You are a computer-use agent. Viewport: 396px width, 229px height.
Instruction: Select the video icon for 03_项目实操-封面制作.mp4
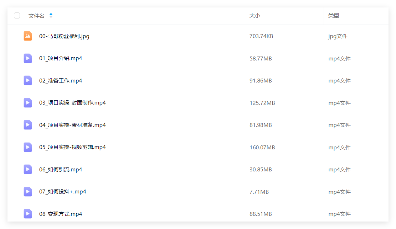click(x=28, y=103)
